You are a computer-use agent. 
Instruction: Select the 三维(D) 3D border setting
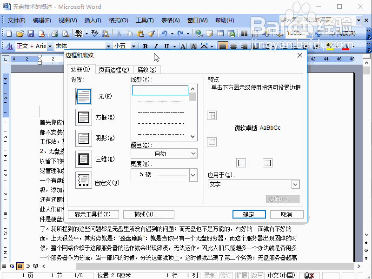[84, 159]
